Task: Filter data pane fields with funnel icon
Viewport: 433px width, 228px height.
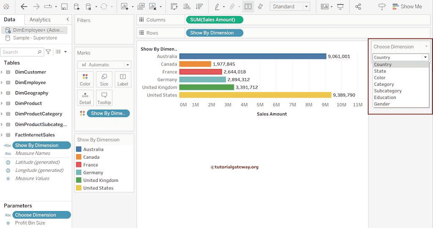Action: point(48,52)
